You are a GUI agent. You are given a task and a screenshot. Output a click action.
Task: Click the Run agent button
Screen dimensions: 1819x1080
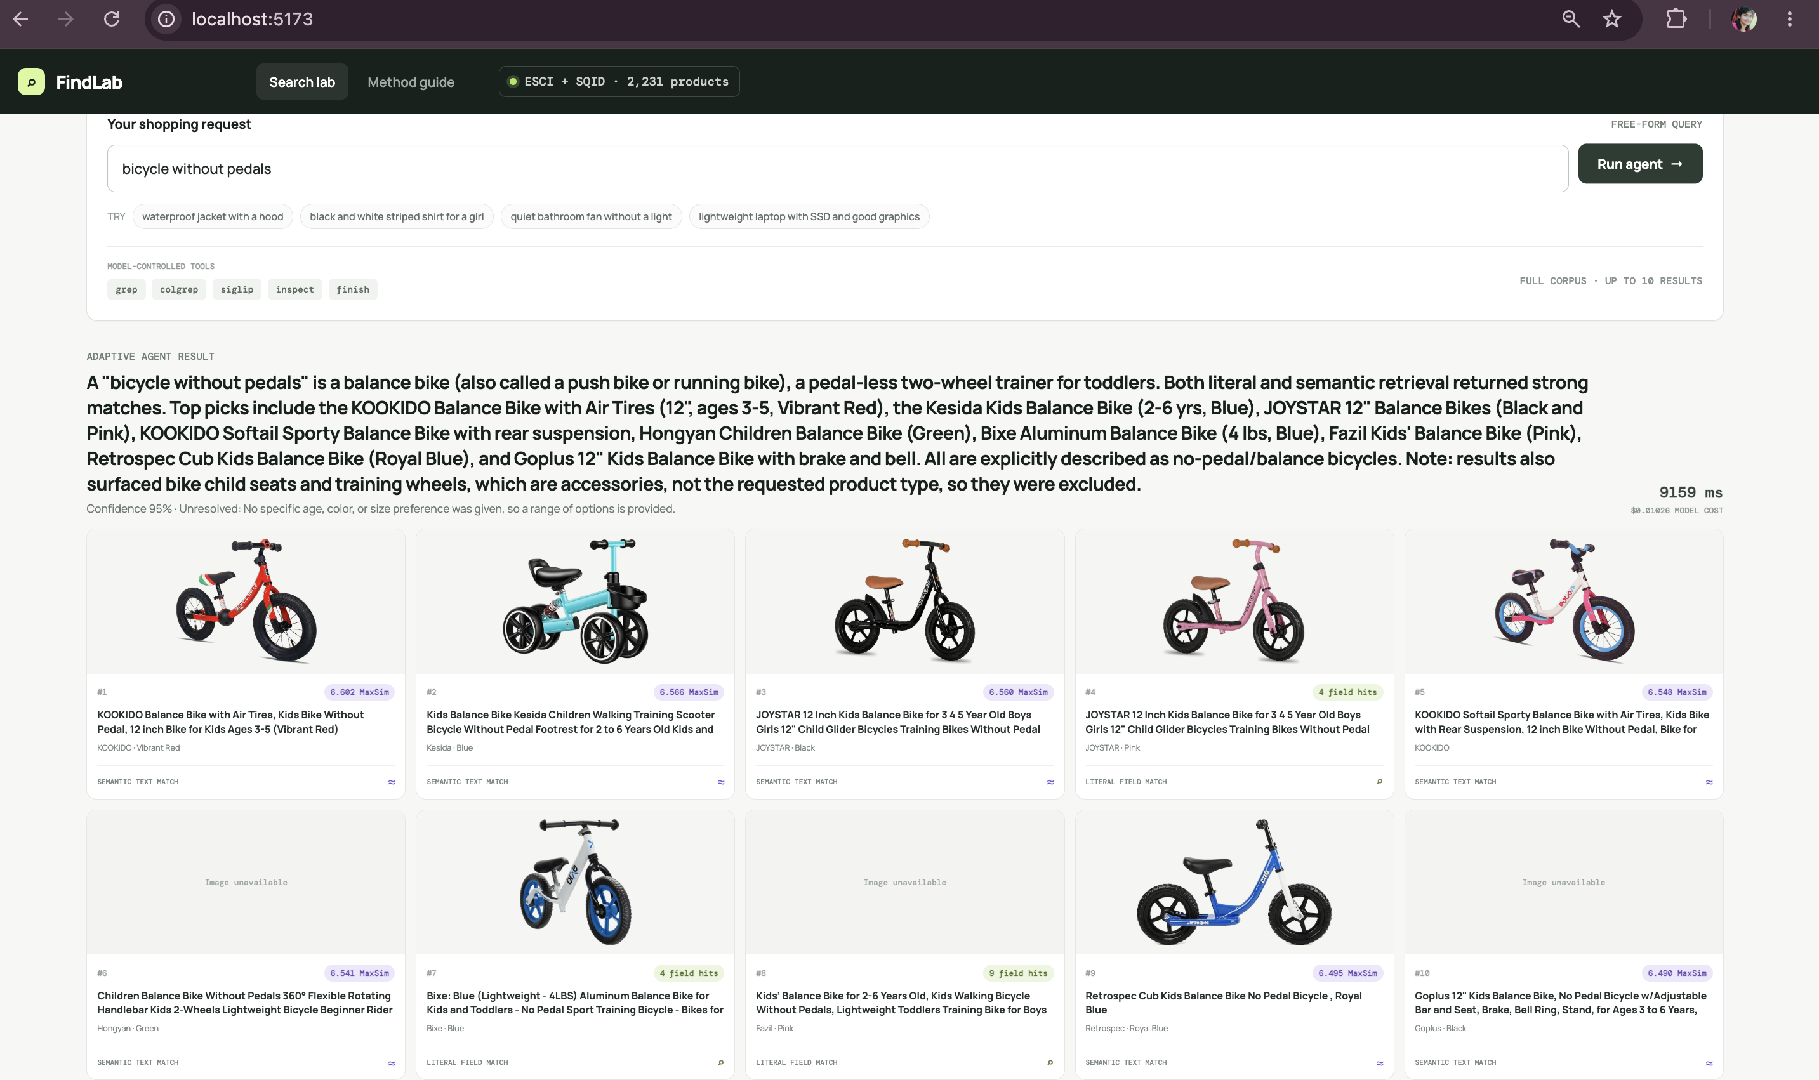(x=1640, y=164)
